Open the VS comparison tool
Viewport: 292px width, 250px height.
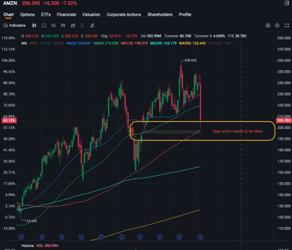(x=53, y=25)
